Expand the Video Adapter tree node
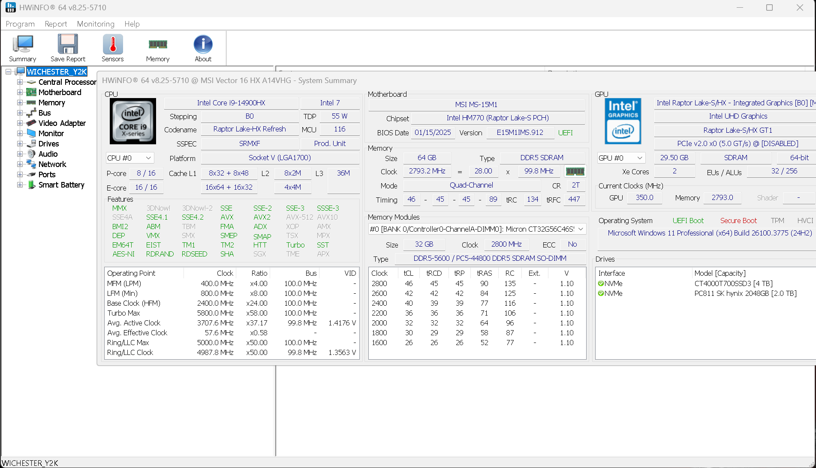The height and width of the screenshot is (468, 816). 20,123
